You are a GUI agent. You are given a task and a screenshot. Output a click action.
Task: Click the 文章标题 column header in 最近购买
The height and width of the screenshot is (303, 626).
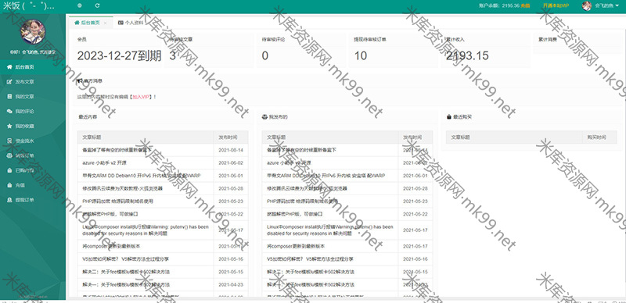pos(460,137)
